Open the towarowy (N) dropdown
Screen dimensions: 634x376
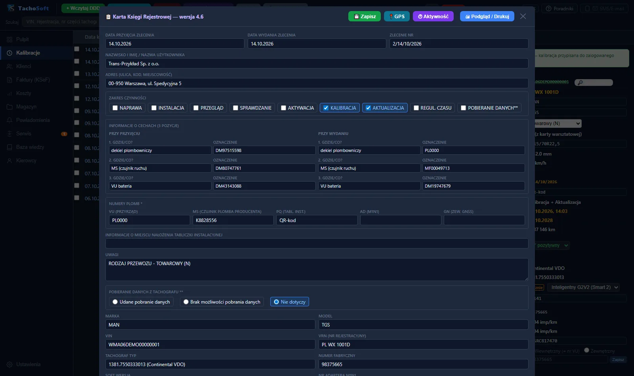pos(558,123)
